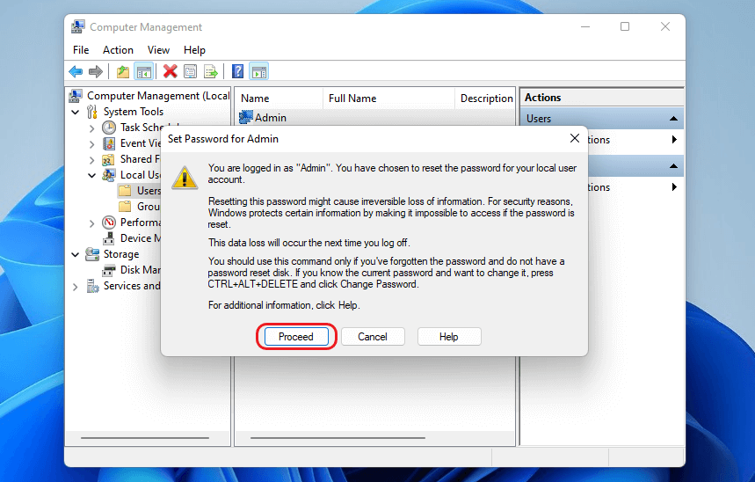Click the System Tools icon
Image resolution: width=755 pixels, height=482 pixels.
(92, 112)
